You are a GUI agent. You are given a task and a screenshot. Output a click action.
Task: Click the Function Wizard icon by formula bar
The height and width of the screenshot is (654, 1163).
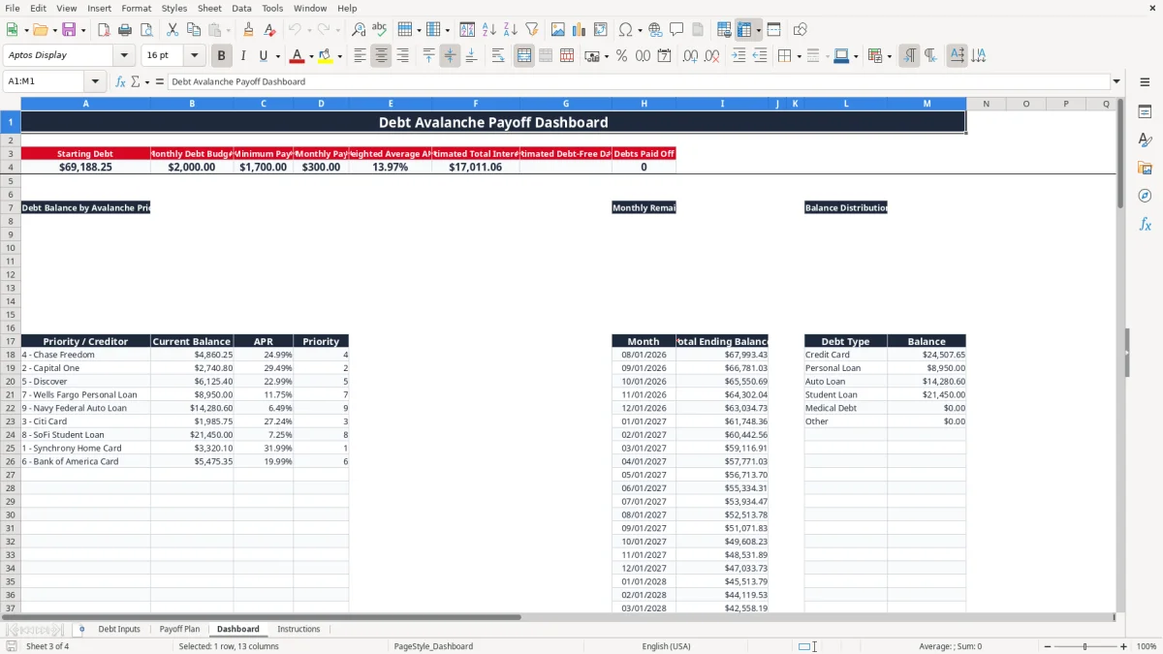coord(121,81)
